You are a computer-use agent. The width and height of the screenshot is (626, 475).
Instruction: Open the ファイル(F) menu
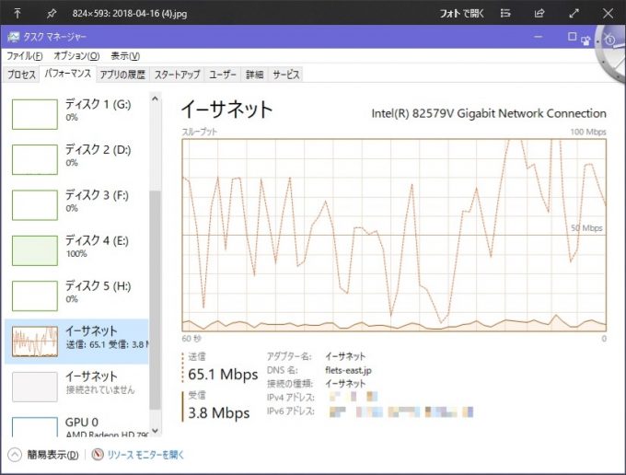tap(25, 56)
